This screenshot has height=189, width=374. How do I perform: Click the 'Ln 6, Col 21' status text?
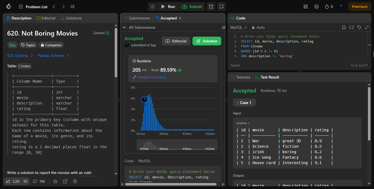359,65
